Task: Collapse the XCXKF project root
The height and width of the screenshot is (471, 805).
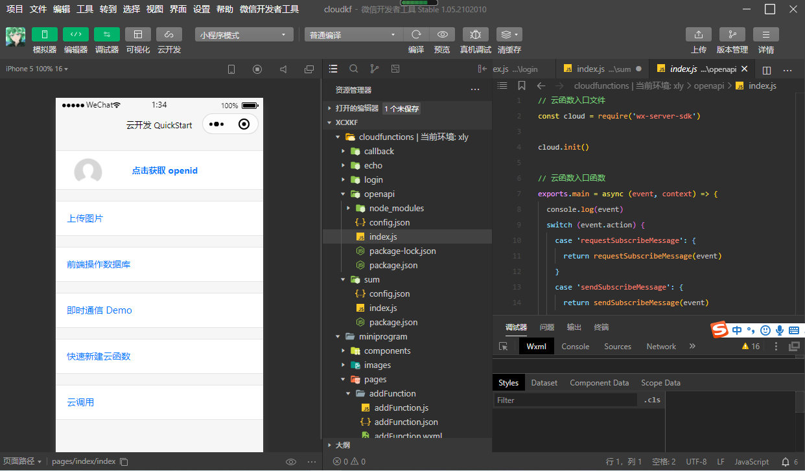Action: click(329, 122)
